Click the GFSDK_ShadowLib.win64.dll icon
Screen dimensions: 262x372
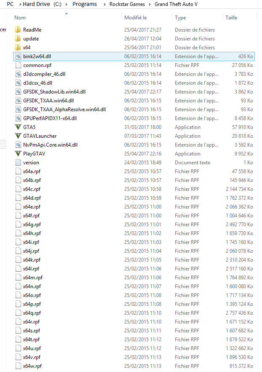point(18,91)
